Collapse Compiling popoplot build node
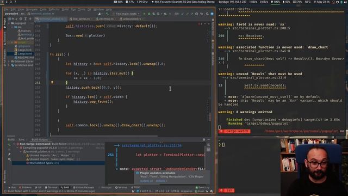 pos(17,148)
